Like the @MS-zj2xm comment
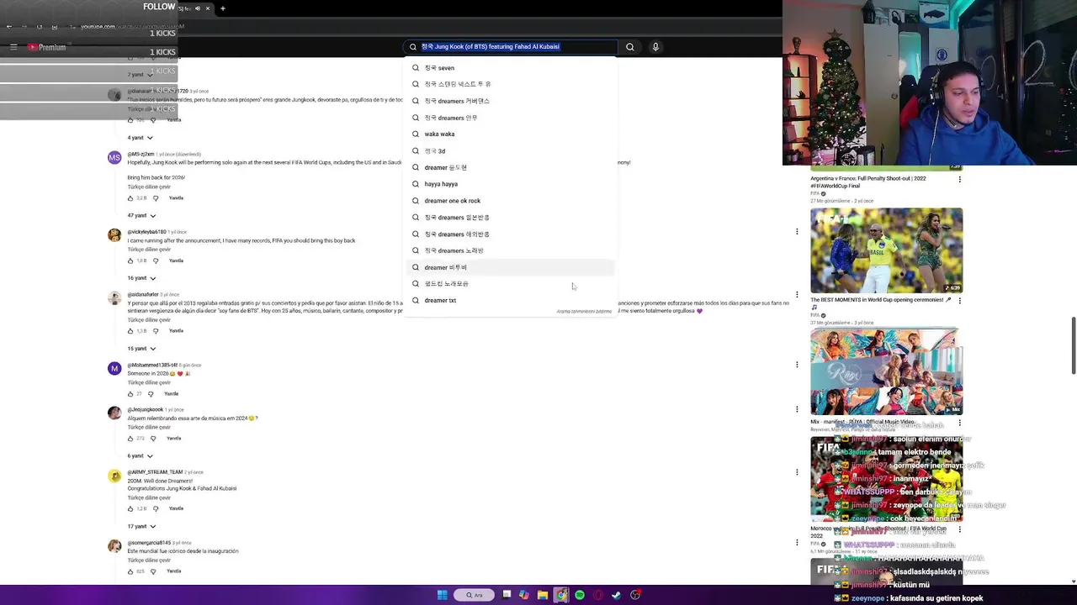 tap(130, 198)
